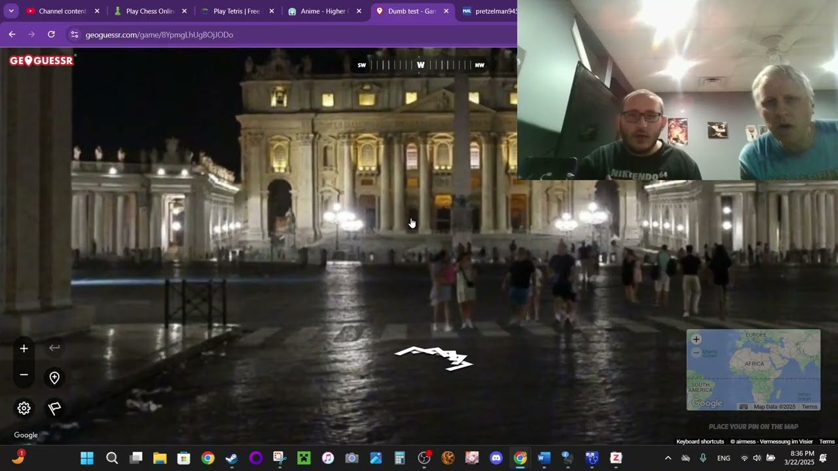Open Snipping Tool from the taskbar
The width and height of the screenshot is (838, 471).
280,458
